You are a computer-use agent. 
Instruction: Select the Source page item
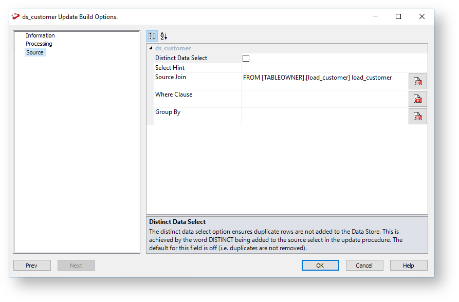click(x=35, y=52)
